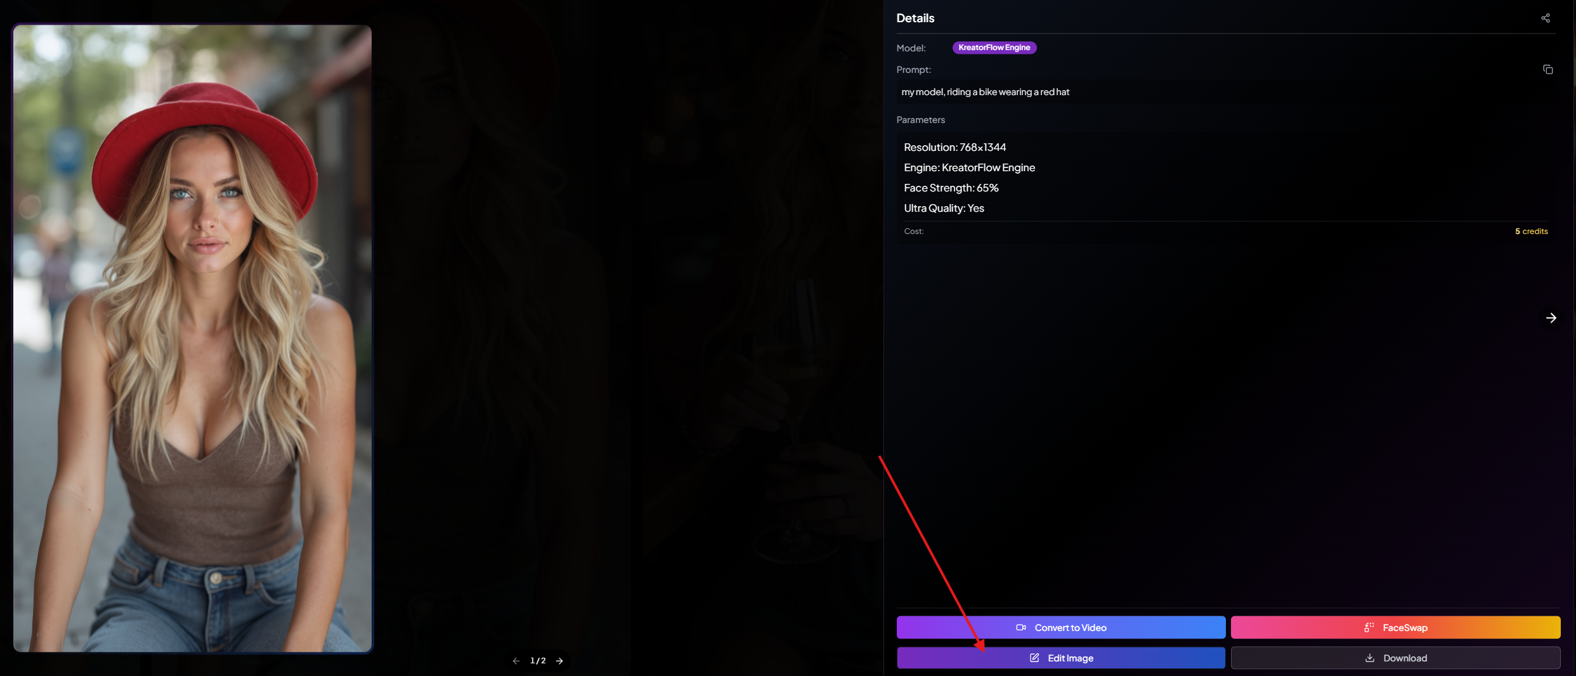The width and height of the screenshot is (1576, 676).
Task: Open the Edit Image button
Action: (1060, 658)
